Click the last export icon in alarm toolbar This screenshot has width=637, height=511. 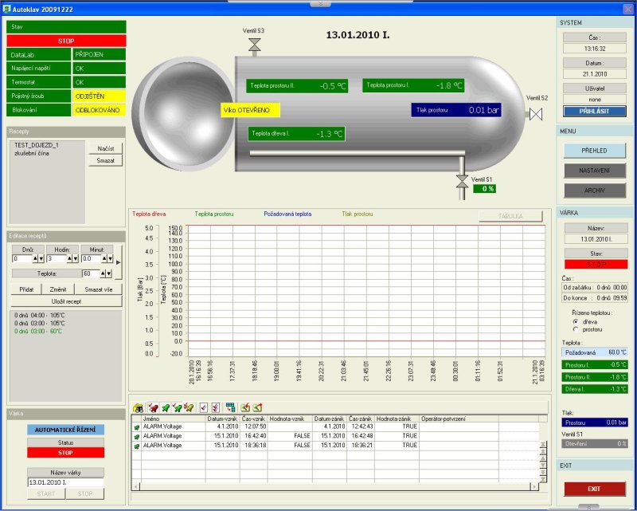pyautogui.click(x=258, y=407)
